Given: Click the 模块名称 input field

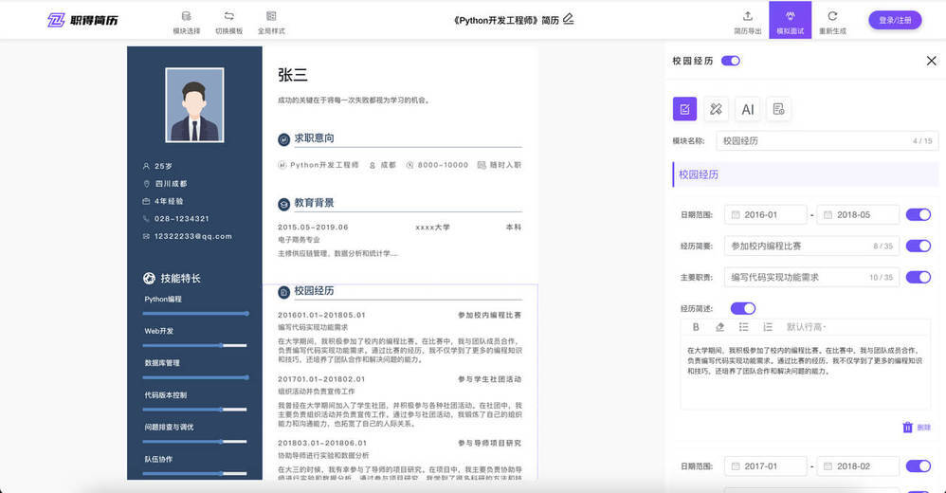Looking at the screenshot, I should coord(828,140).
